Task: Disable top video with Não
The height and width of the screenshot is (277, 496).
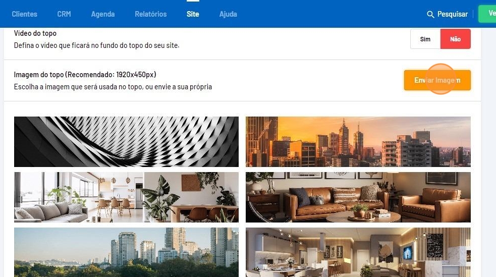Action: [455, 39]
